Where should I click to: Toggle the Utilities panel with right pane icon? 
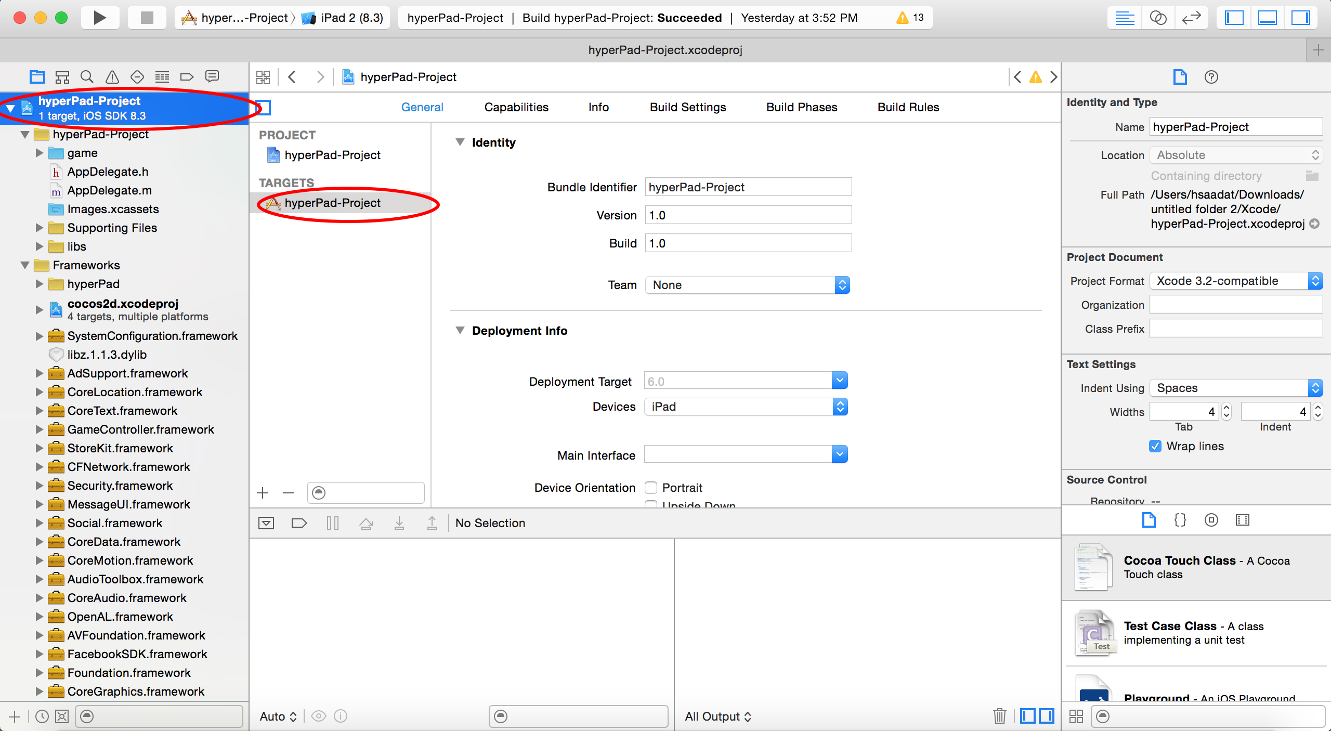(1301, 17)
